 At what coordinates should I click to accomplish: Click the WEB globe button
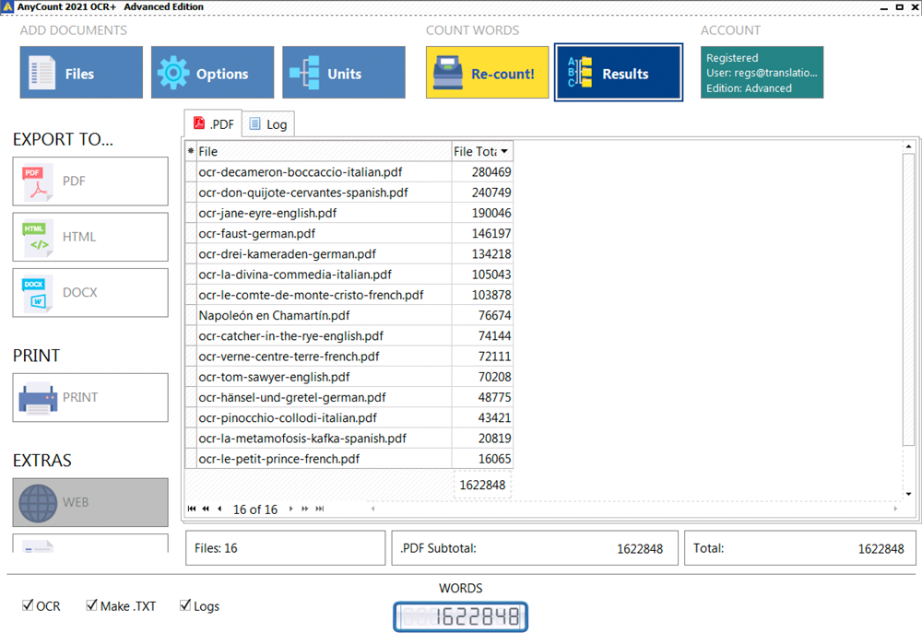pos(90,502)
